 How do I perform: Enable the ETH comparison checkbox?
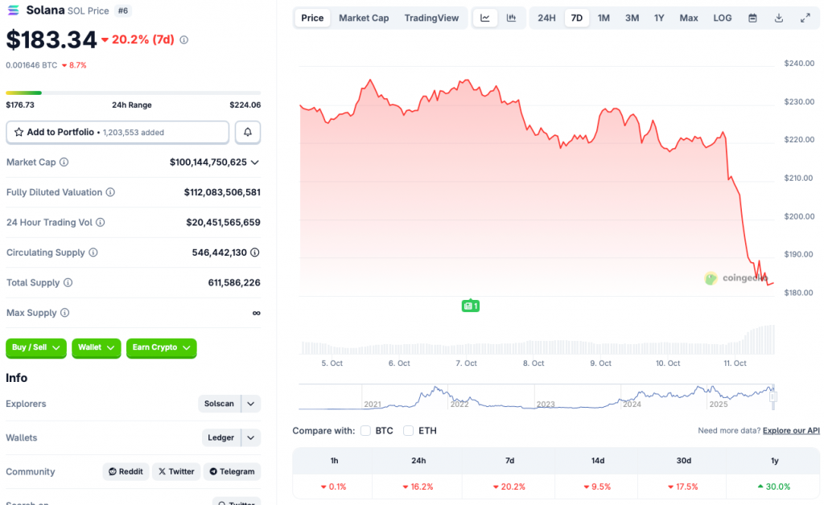[x=409, y=431]
